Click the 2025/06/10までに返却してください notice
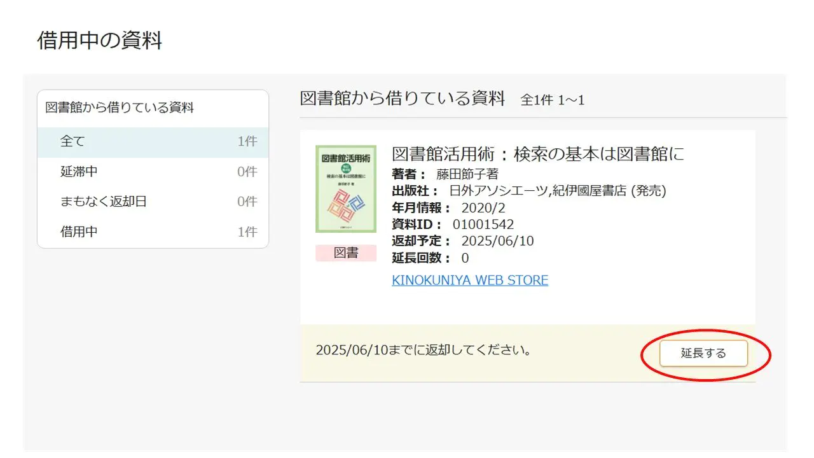The image size is (814, 458). pos(424,350)
